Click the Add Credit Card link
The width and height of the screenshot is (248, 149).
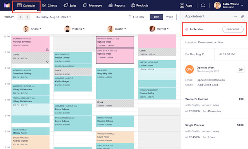coord(208,85)
